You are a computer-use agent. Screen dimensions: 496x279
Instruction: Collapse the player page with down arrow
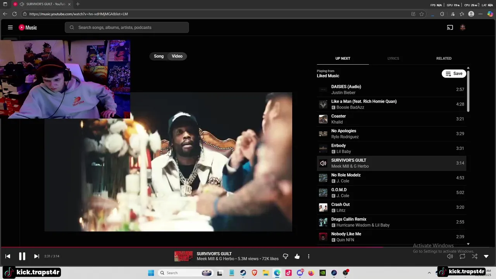(x=486, y=256)
